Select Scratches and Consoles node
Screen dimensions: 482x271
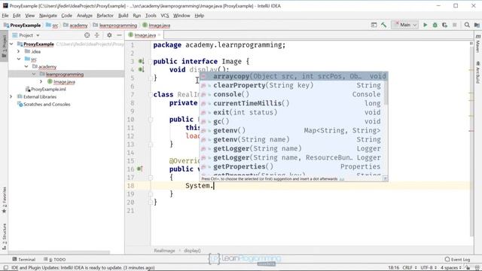pos(44,105)
